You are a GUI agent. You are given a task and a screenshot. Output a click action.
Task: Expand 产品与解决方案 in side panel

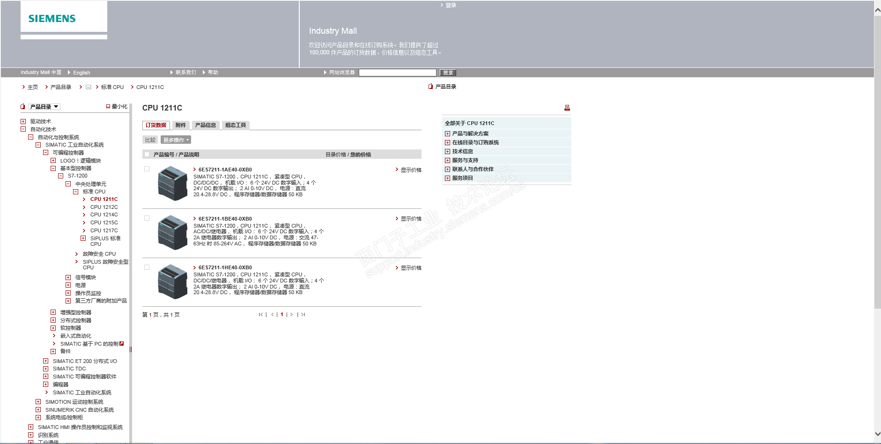(x=447, y=134)
